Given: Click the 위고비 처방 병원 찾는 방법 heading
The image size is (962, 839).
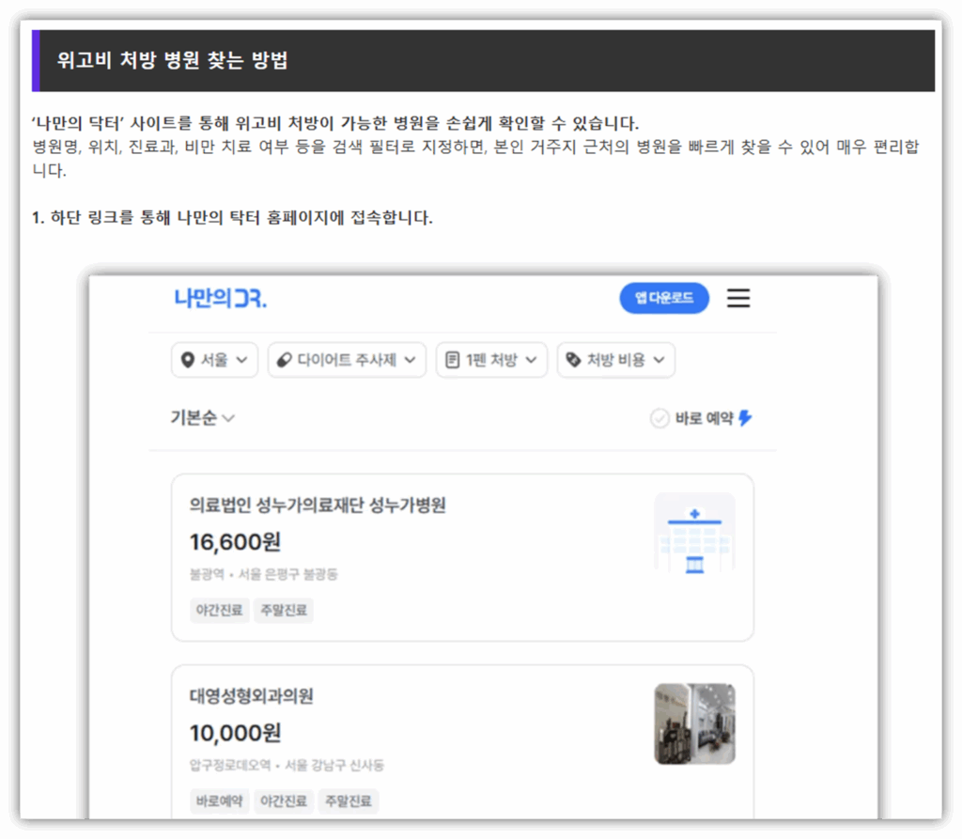Looking at the screenshot, I should pyautogui.click(x=173, y=60).
